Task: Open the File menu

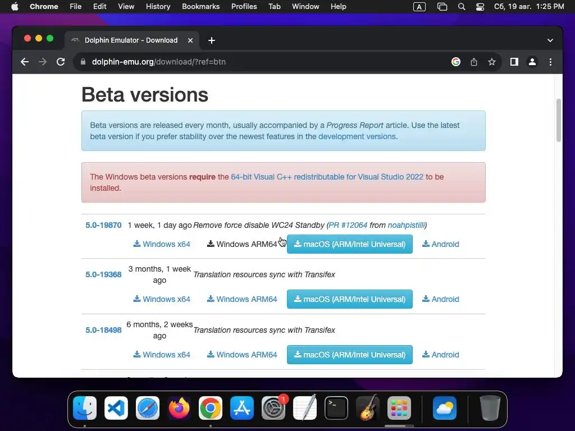Action: pyautogui.click(x=76, y=7)
